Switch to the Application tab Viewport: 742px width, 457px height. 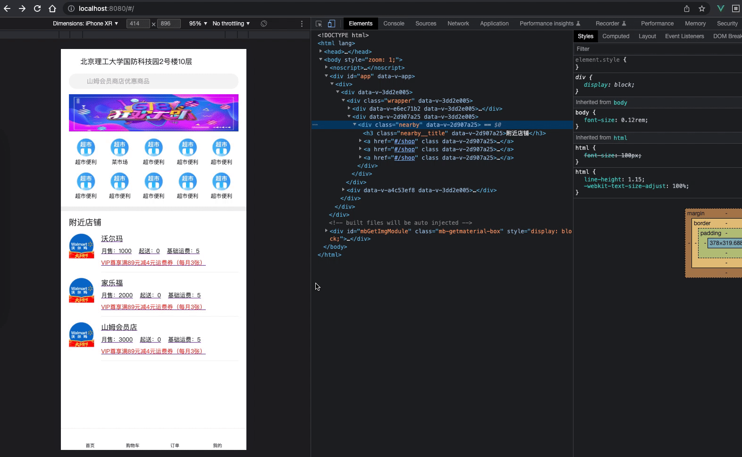tap(494, 24)
